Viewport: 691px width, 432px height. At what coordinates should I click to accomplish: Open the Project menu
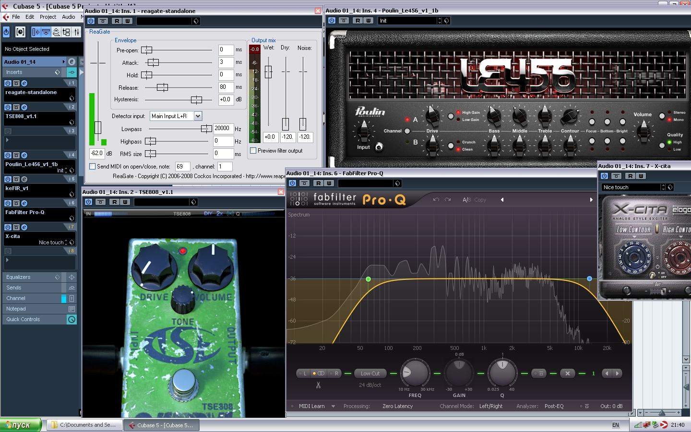tap(48, 17)
